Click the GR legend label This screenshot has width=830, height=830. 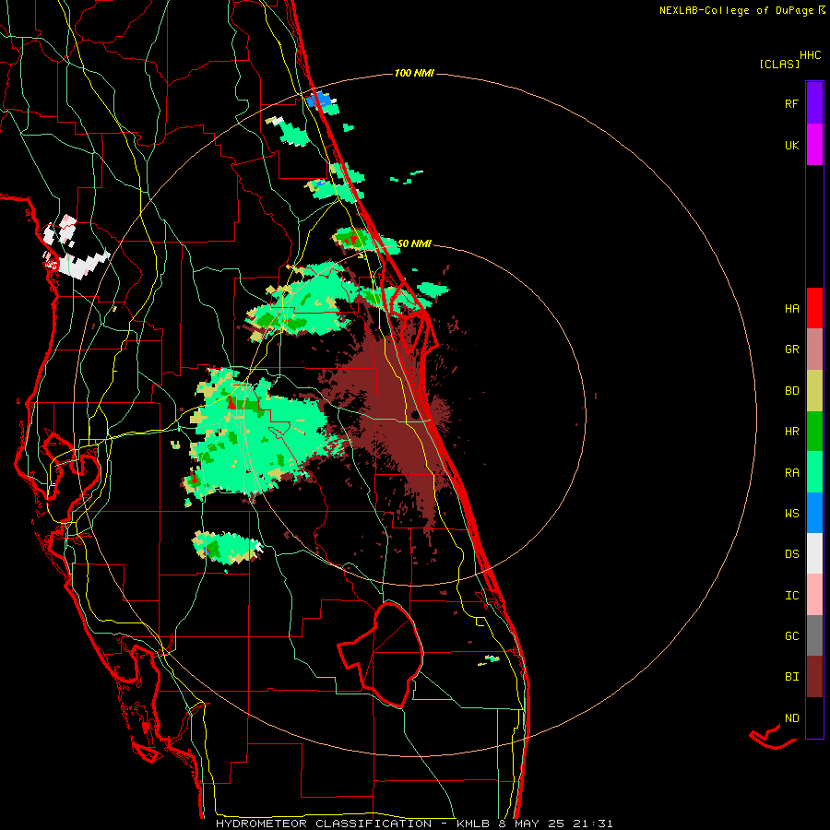tap(791, 350)
